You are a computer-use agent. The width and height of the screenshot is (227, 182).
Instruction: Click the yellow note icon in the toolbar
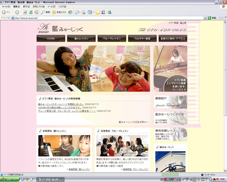click(x=98, y=12)
